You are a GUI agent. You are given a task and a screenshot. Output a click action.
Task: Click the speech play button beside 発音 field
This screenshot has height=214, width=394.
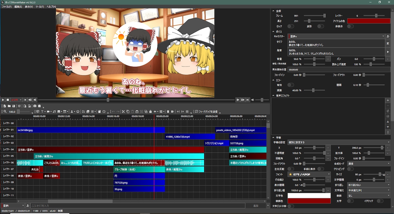388,52
